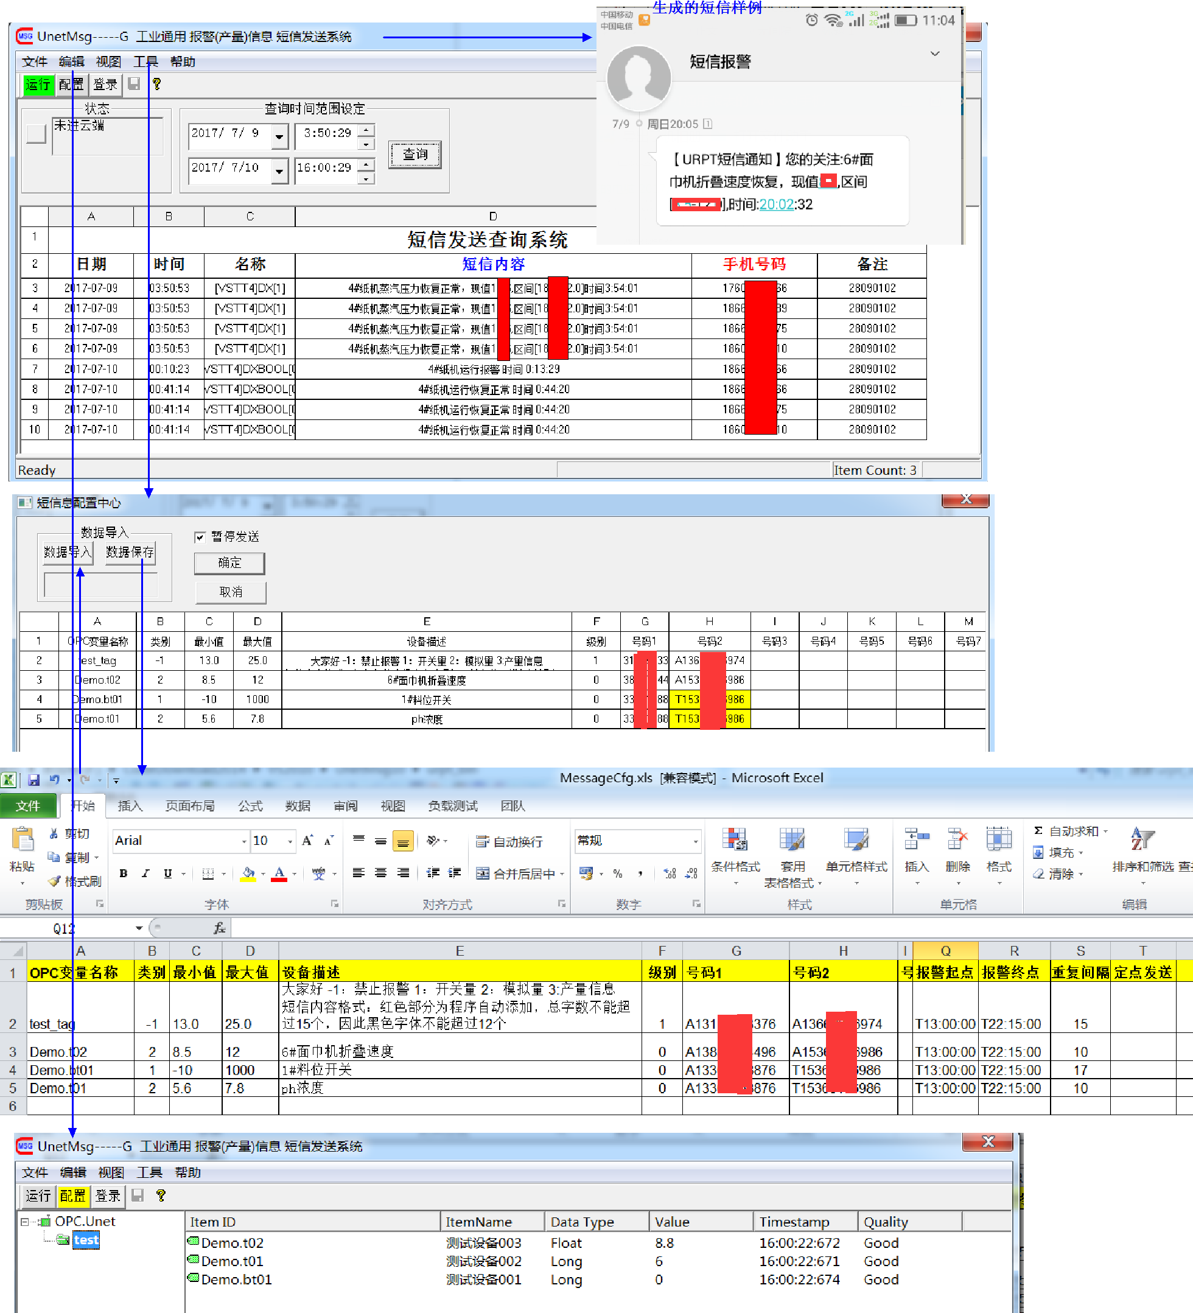Click the Excel Paste clipboard icon
The height and width of the screenshot is (1313, 1193).
[x=23, y=840]
